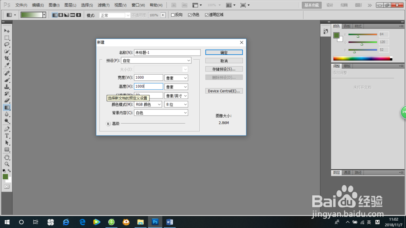The height and width of the screenshot is (228, 406).
Task: Click the 确定 button
Action: [224, 52]
